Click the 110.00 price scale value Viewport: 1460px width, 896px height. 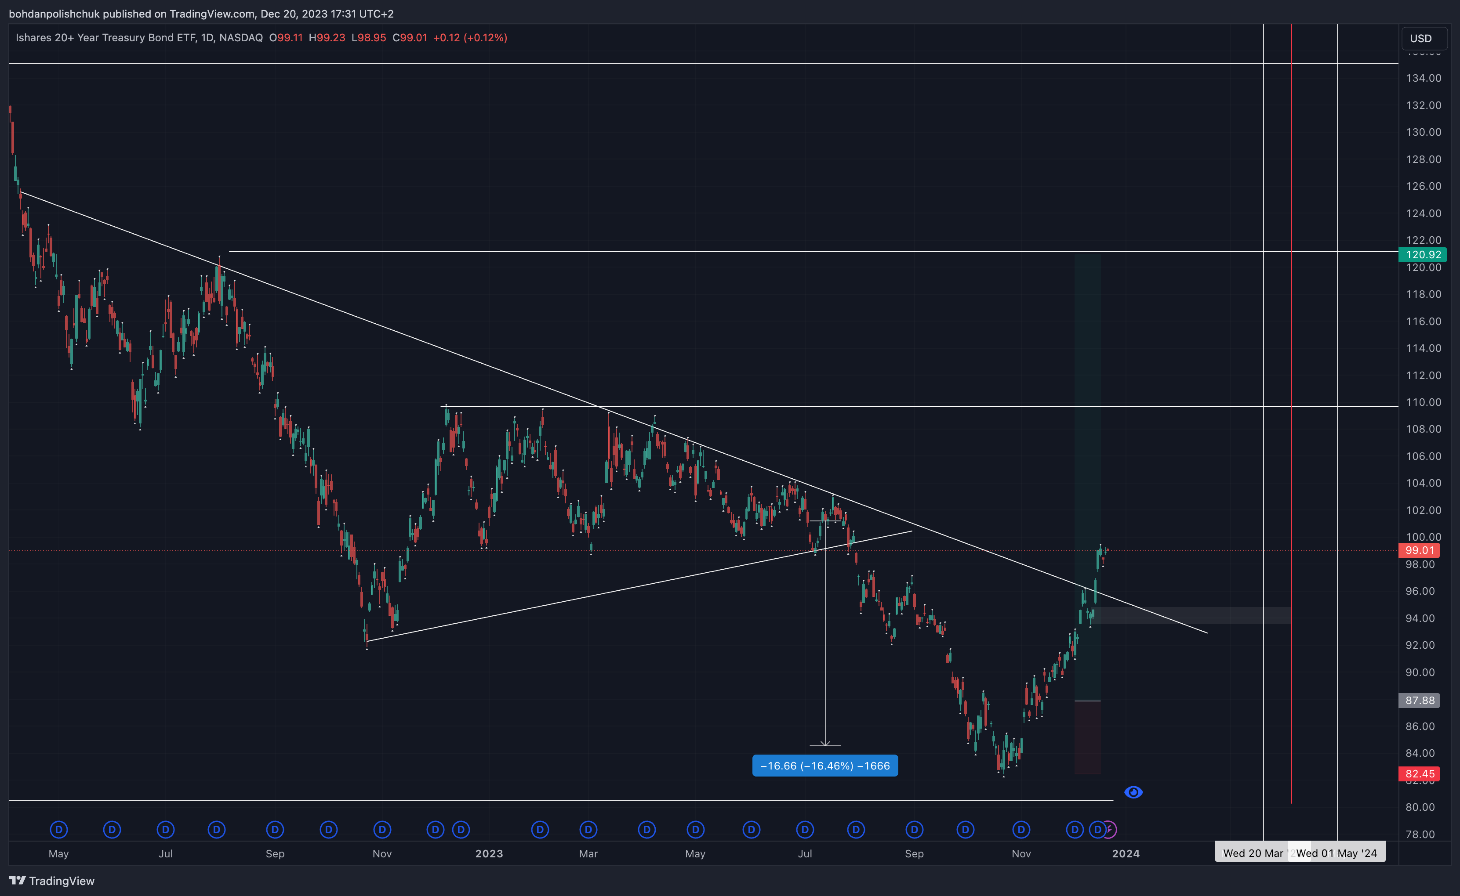point(1423,402)
